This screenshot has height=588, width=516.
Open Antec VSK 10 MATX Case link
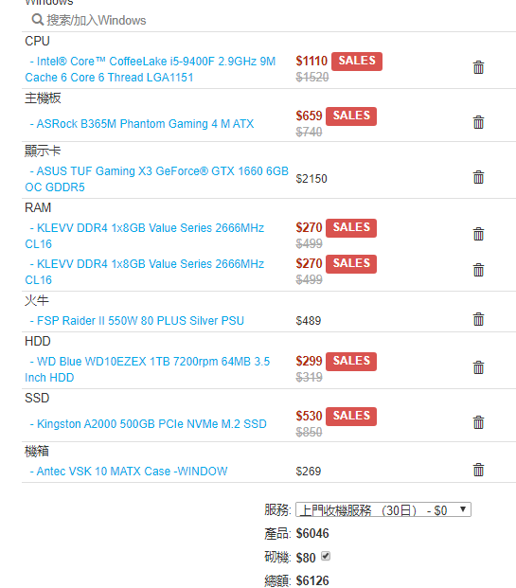(x=129, y=471)
